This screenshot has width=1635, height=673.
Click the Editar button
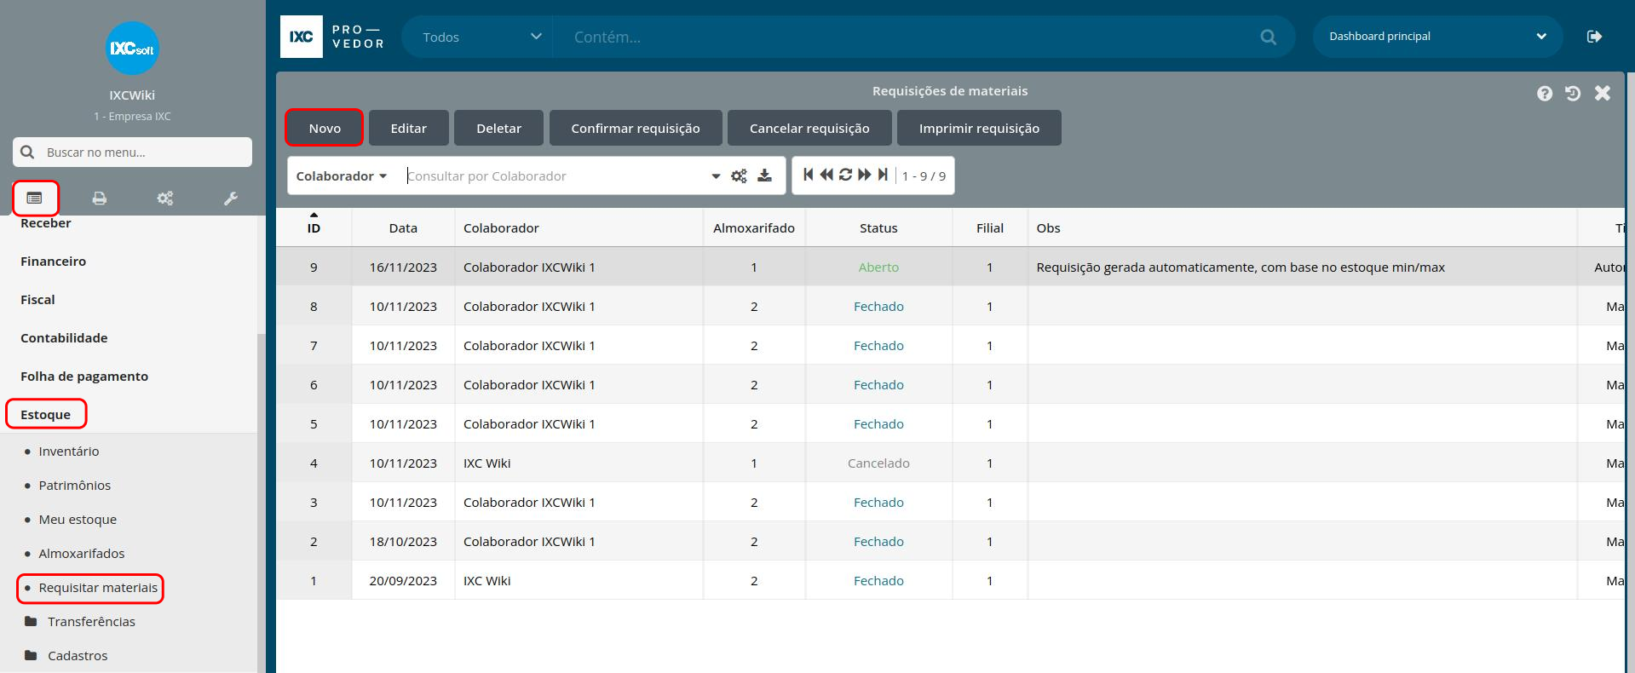point(409,128)
